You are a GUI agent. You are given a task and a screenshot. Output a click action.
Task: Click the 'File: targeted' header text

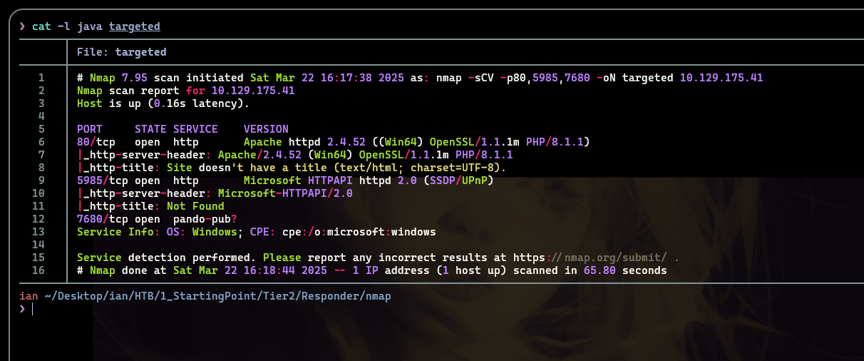pos(122,52)
